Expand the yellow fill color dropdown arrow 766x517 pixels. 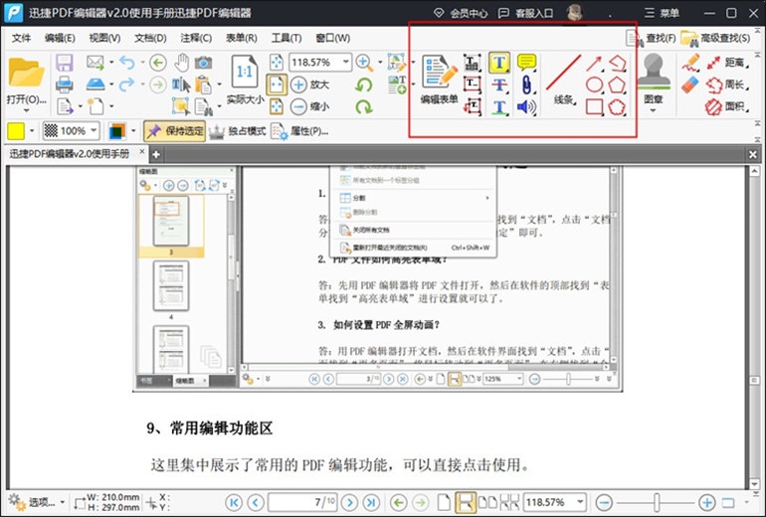32,131
